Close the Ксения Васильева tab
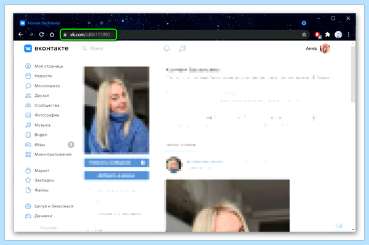Viewport: 369px width, 245px height. (89, 23)
